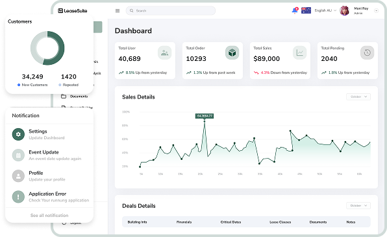The height and width of the screenshot is (237, 387).
Task: Click the sidebar Documents folder icon
Action: (64, 96)
